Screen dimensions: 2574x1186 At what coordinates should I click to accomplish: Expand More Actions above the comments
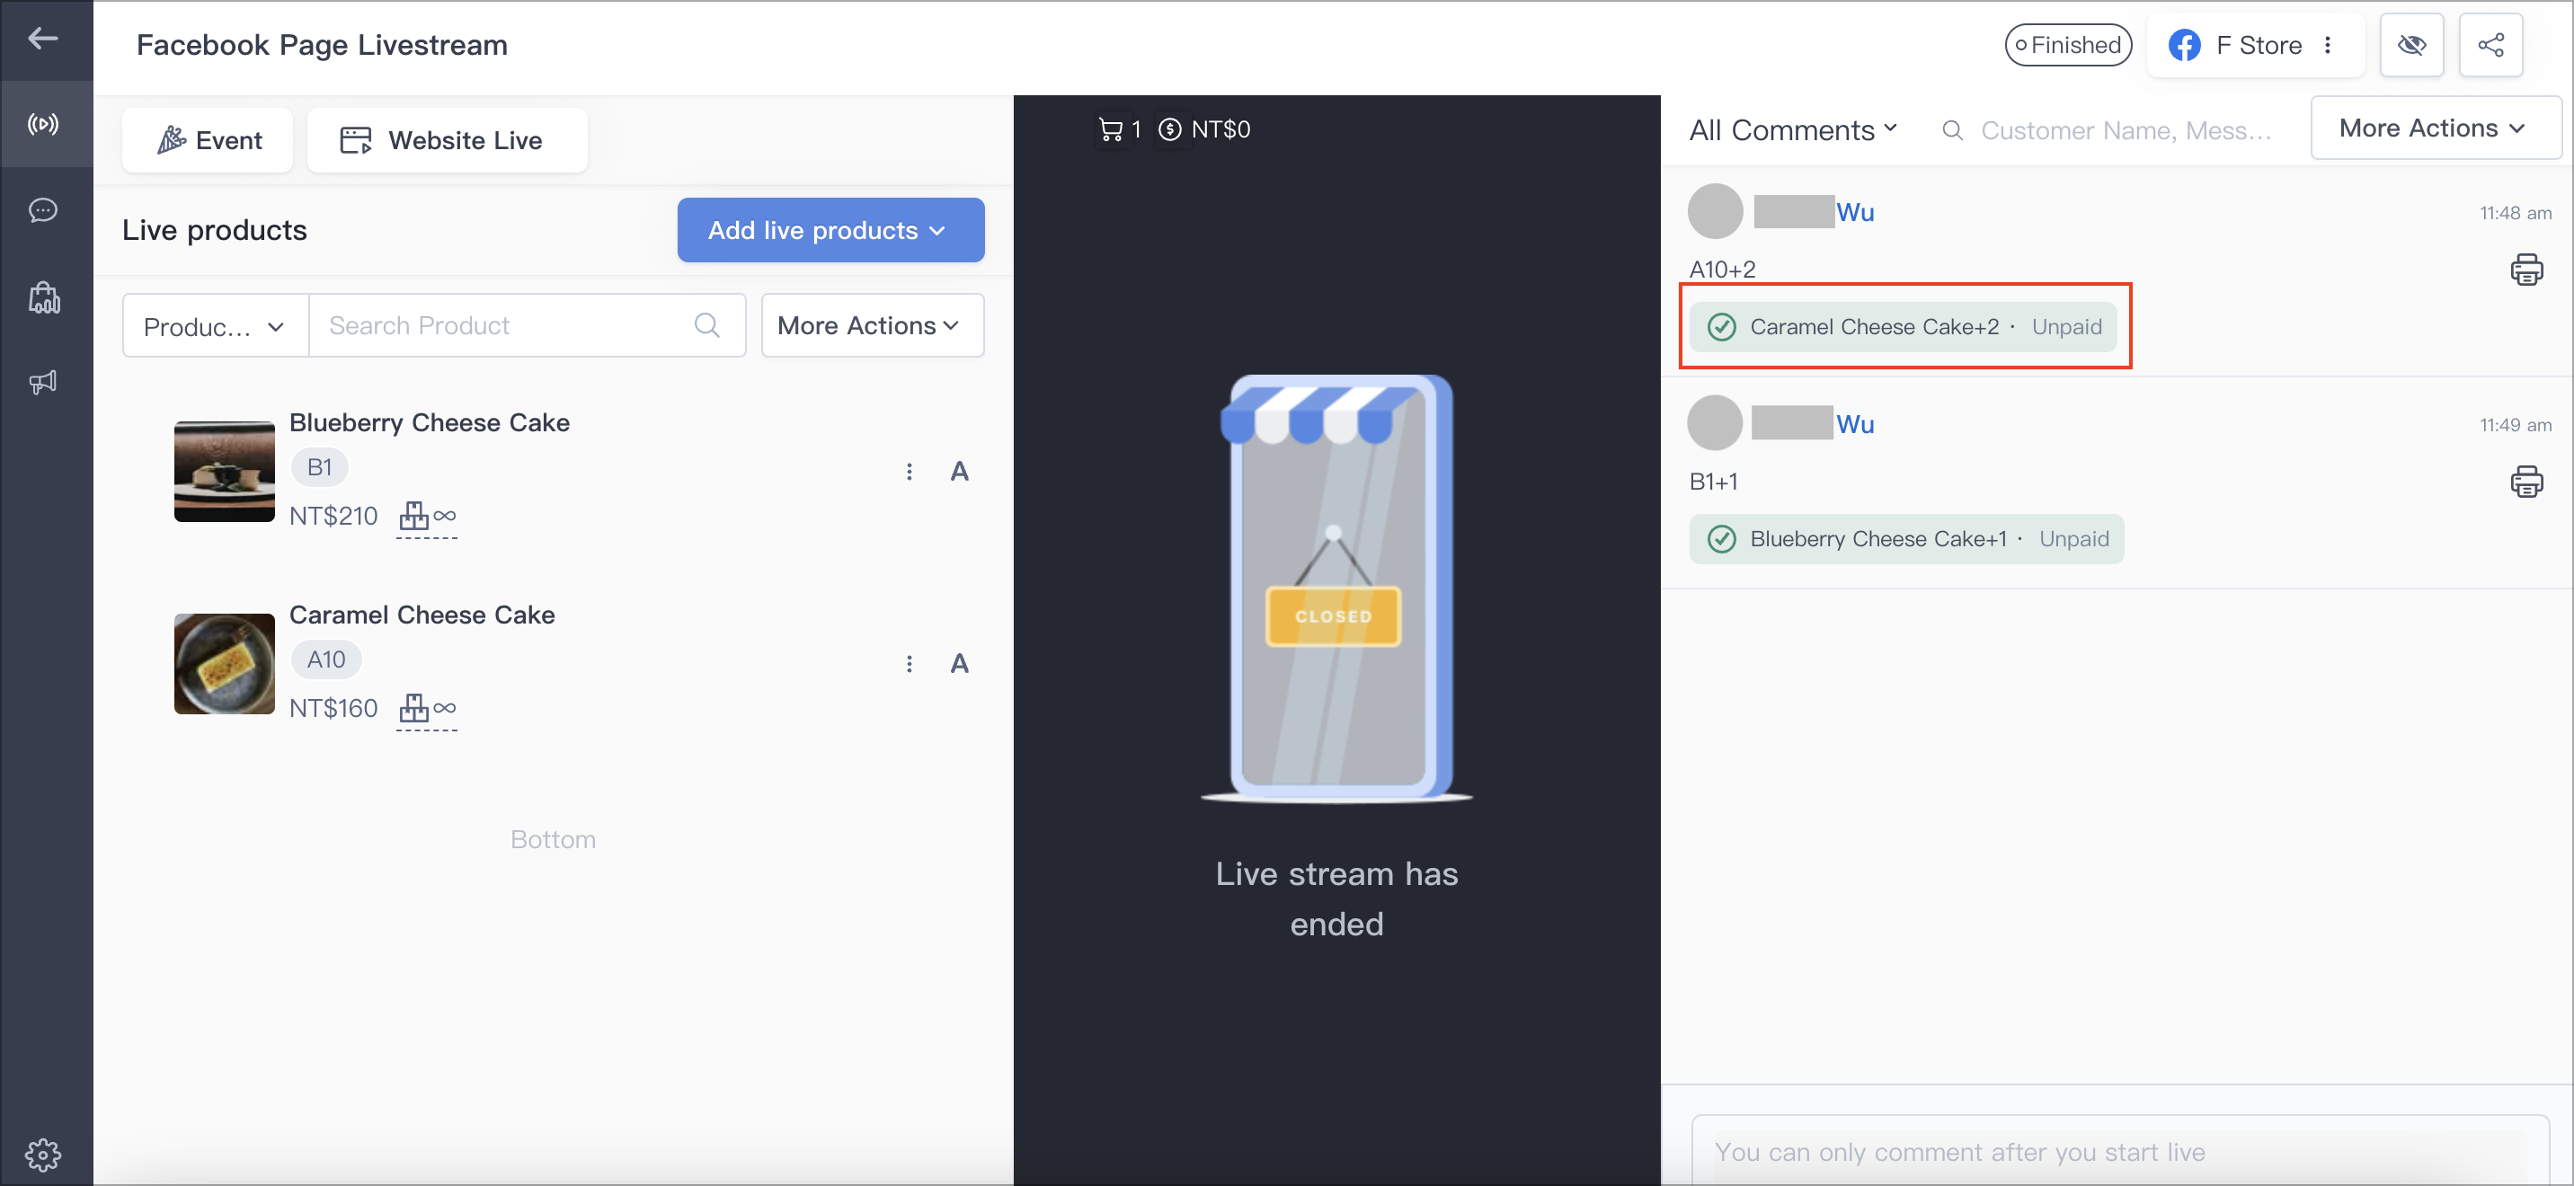(x=2434, y=128)
